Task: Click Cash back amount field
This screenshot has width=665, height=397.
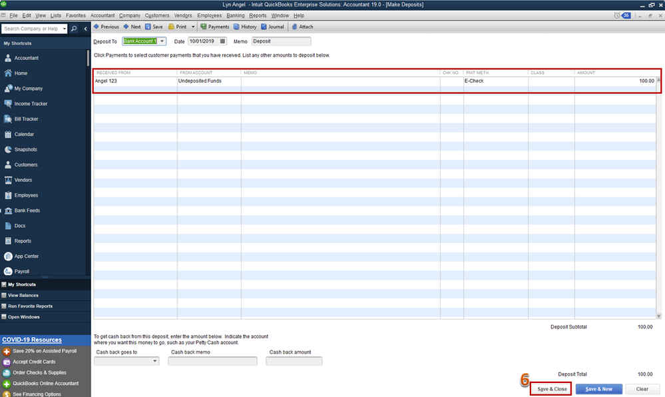Action: coord(294,361)
